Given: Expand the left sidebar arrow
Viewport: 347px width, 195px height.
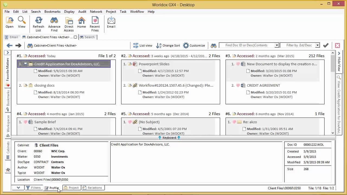Looking at the screenshot, I should [x=8, y=53].
